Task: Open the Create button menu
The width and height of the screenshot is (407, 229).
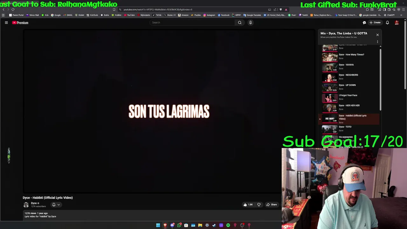Action: pos(375,23)
